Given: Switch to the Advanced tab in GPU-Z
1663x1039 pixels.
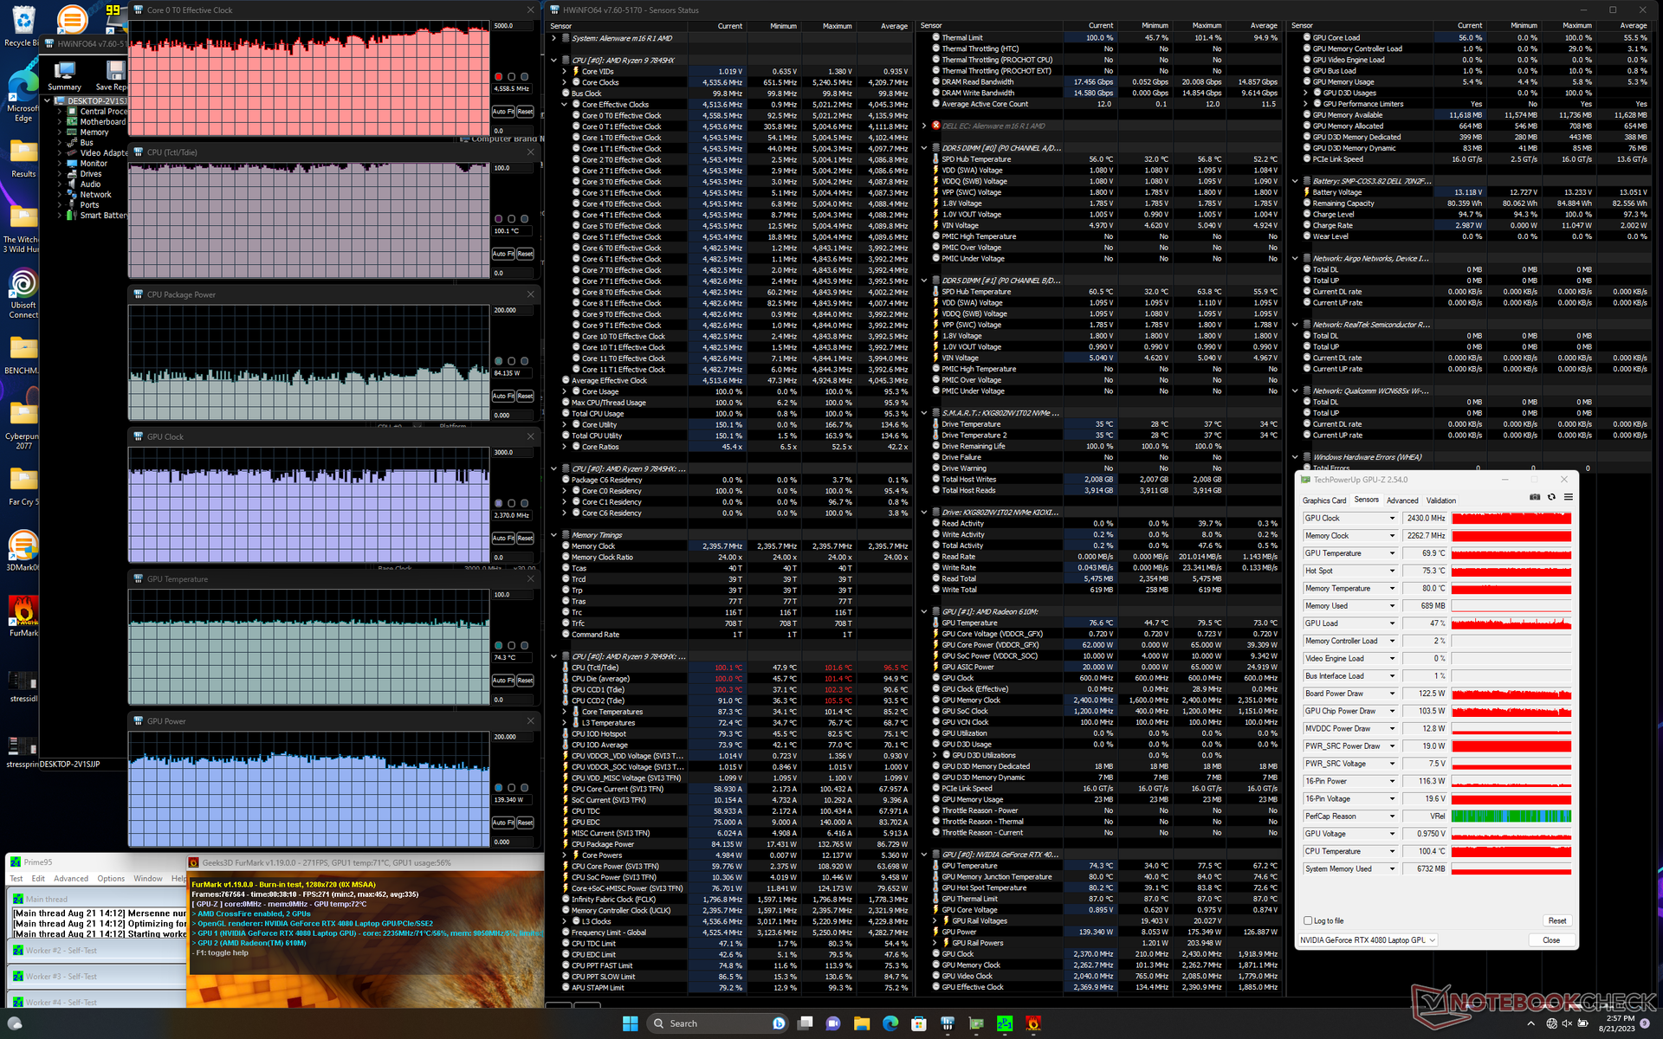Looking at the screenshot, I should point(1401,500).
